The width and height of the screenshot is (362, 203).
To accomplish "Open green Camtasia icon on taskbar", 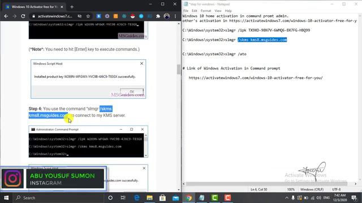I will [215, 198].
